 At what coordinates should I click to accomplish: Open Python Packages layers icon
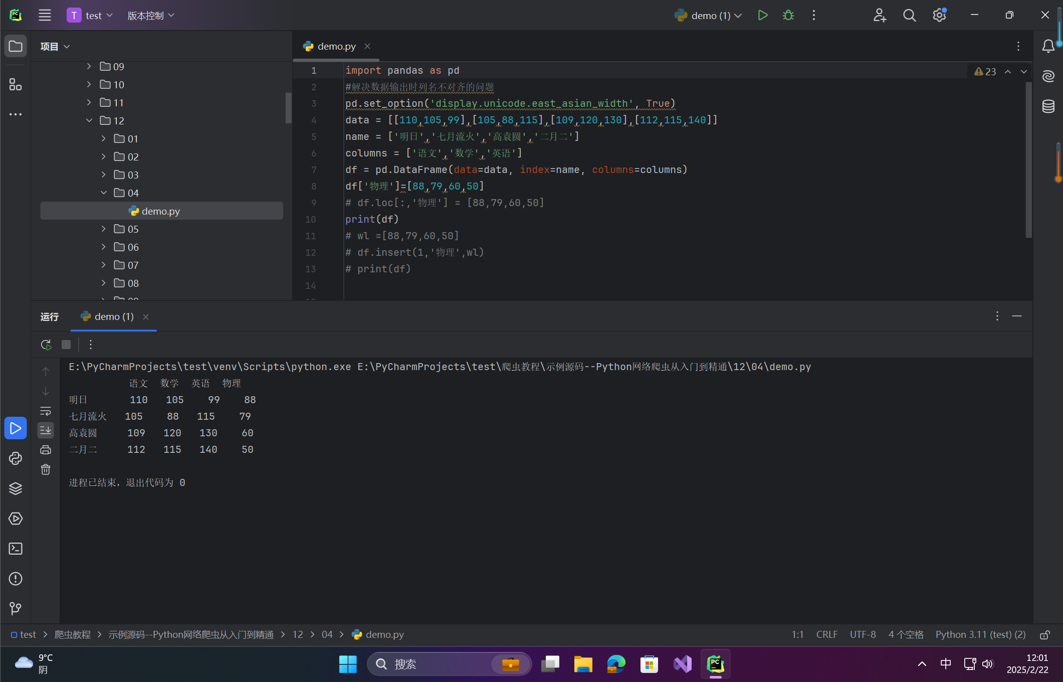[x=16, y=488]
